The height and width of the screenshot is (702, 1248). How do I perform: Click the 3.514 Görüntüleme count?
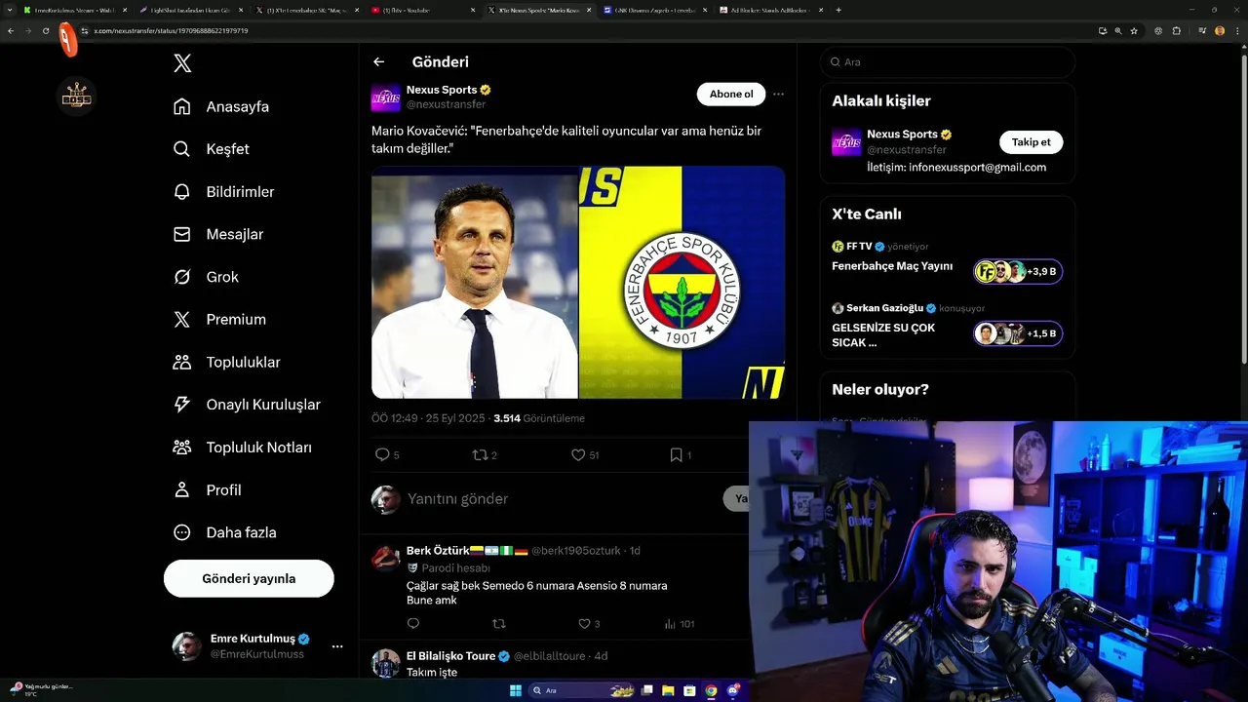tap(539, 418)
